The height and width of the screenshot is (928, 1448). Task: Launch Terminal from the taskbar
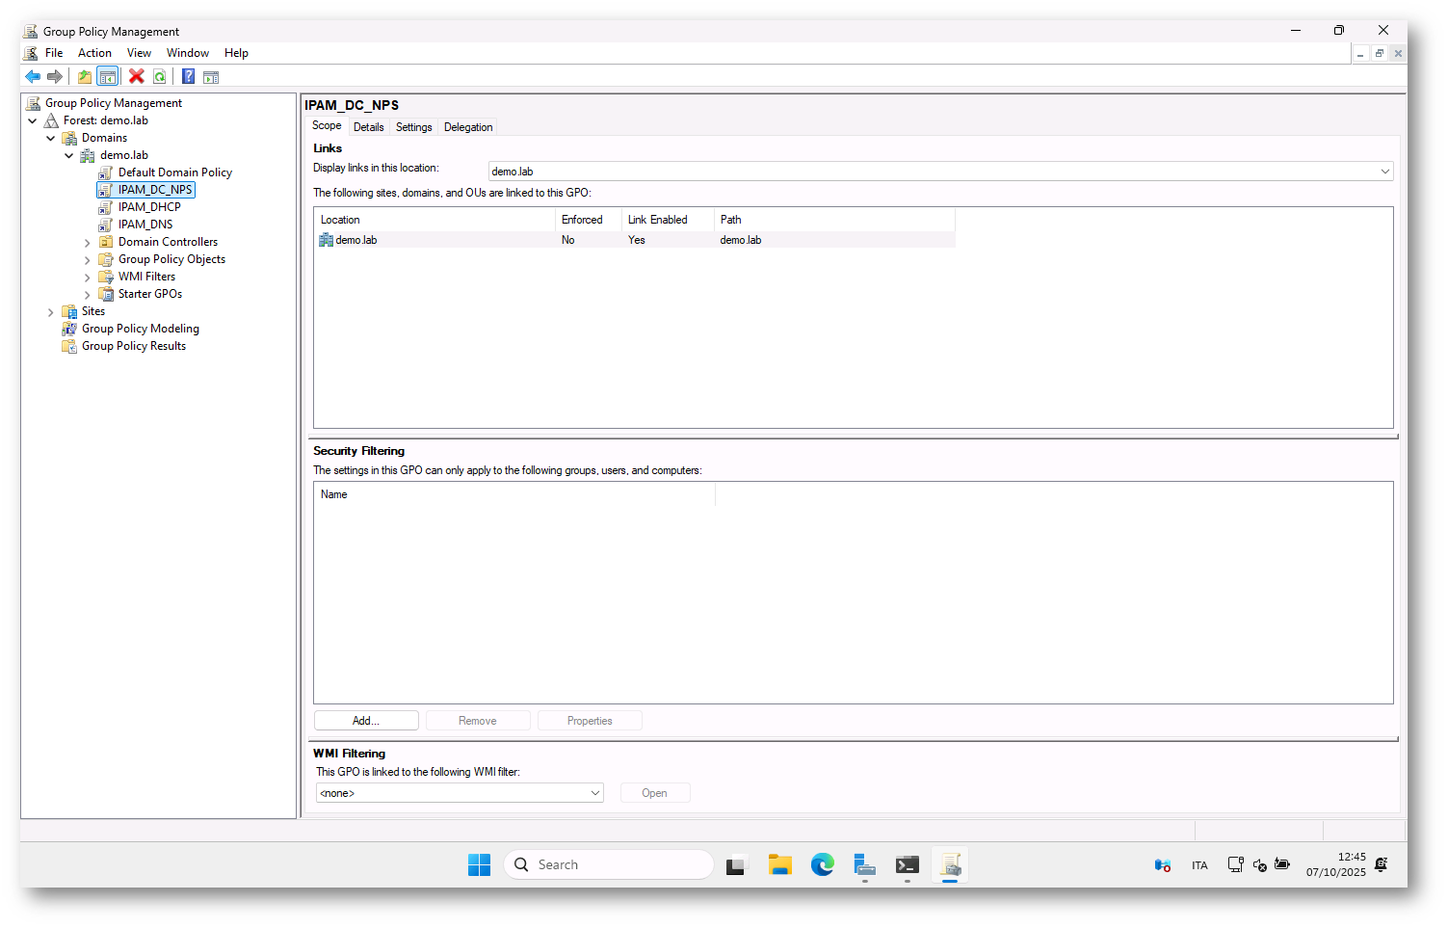[907, 865]
